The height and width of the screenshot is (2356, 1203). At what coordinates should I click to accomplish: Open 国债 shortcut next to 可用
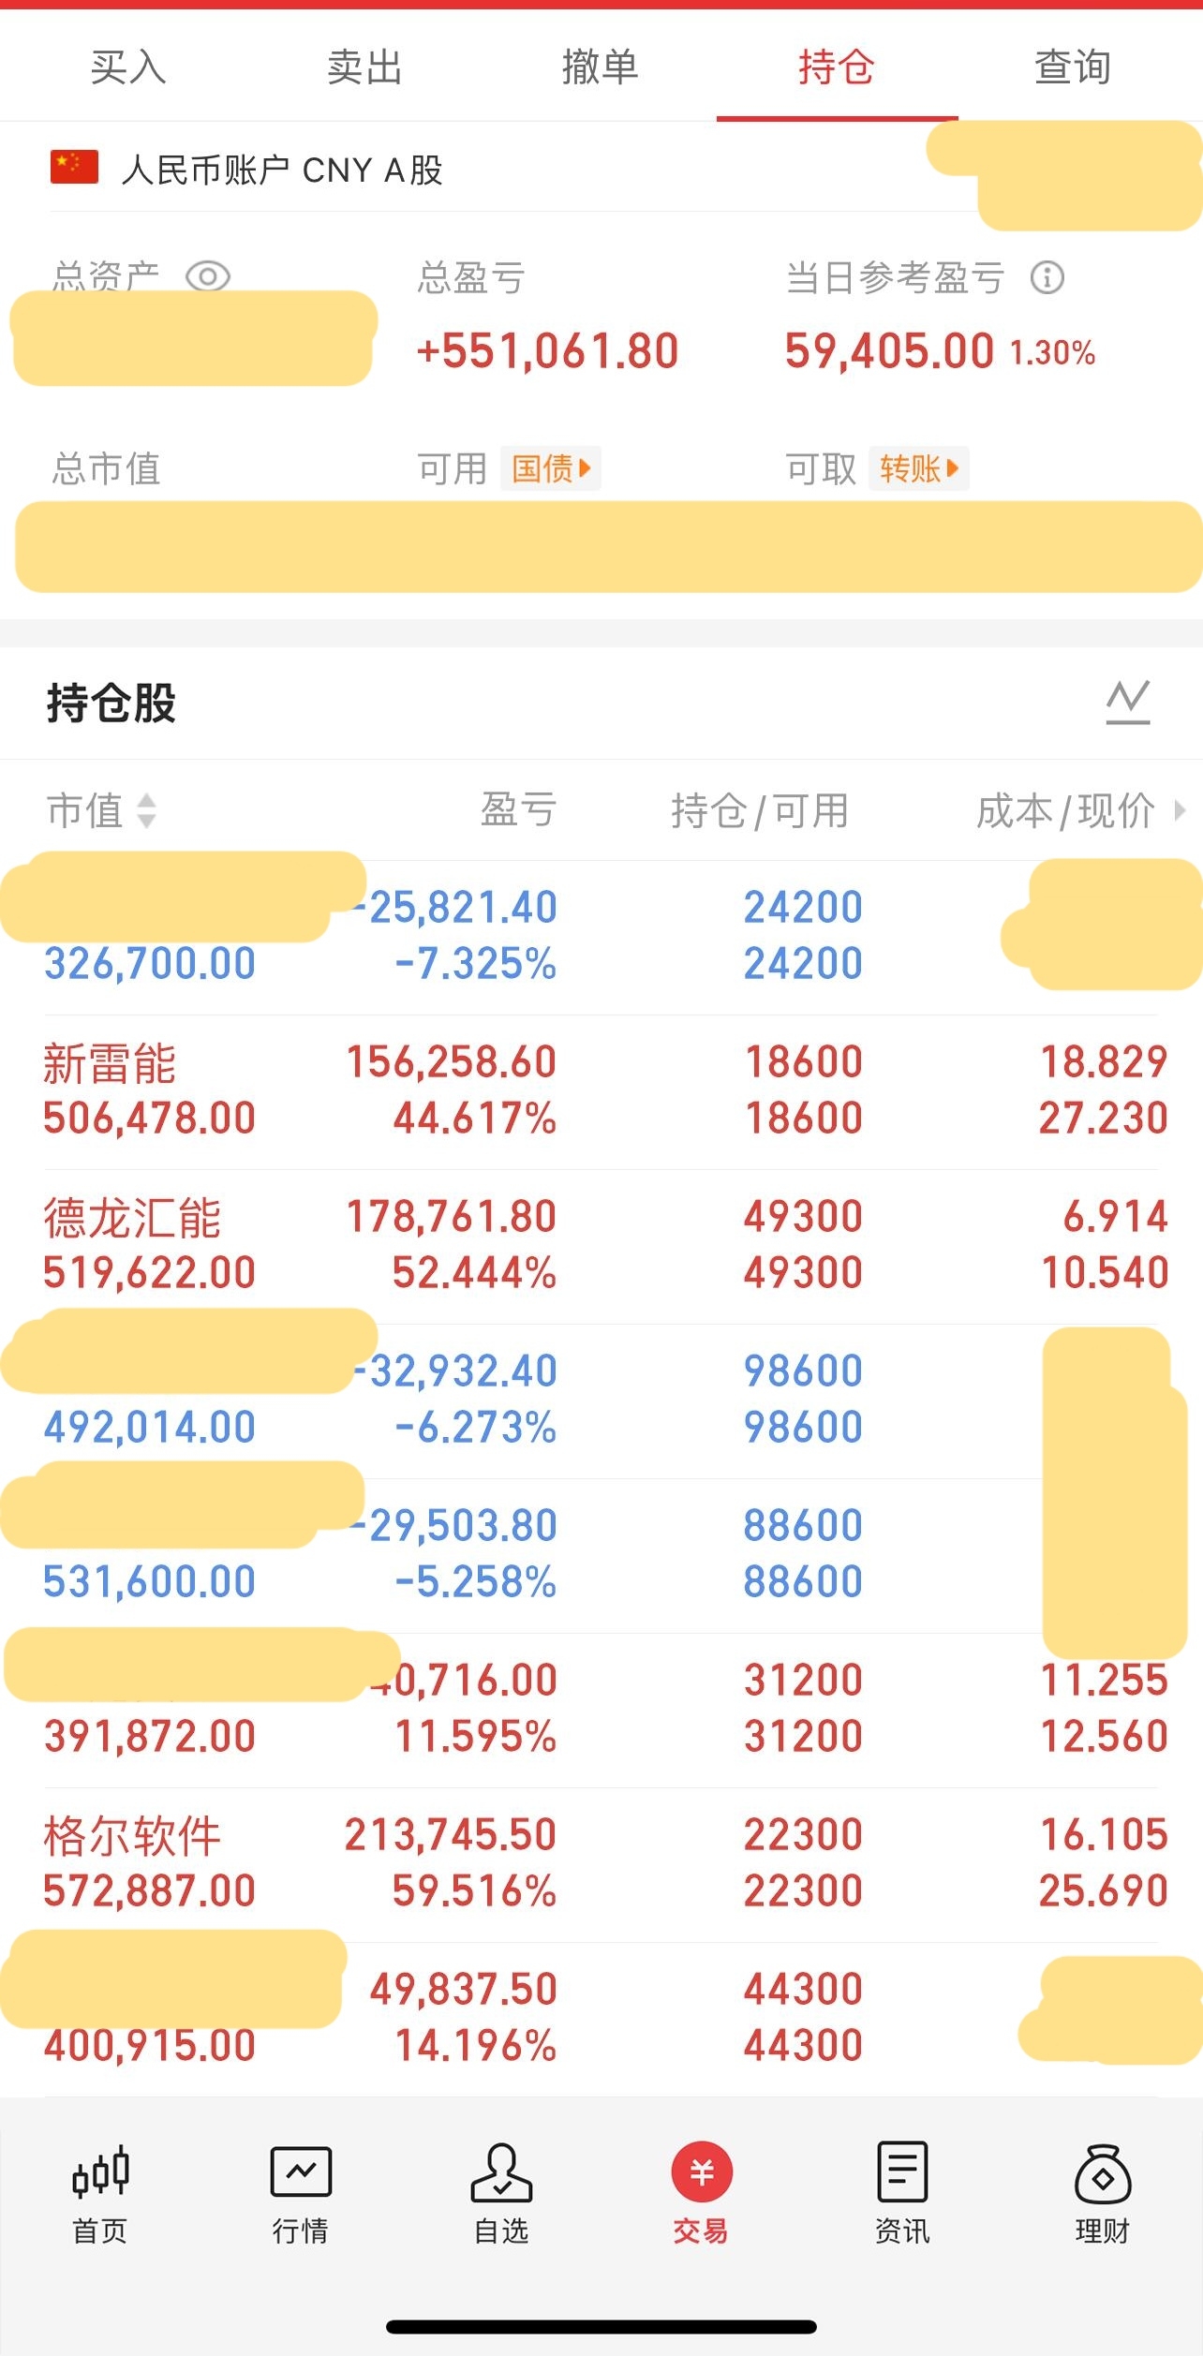tap(551, 468)
